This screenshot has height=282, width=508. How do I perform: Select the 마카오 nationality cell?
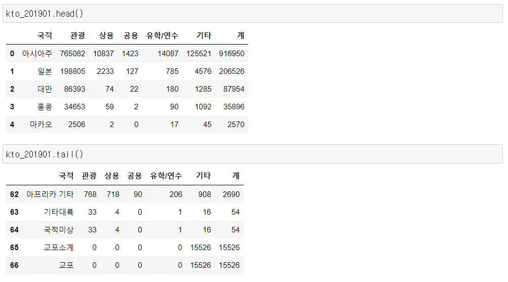click(41, 125)
